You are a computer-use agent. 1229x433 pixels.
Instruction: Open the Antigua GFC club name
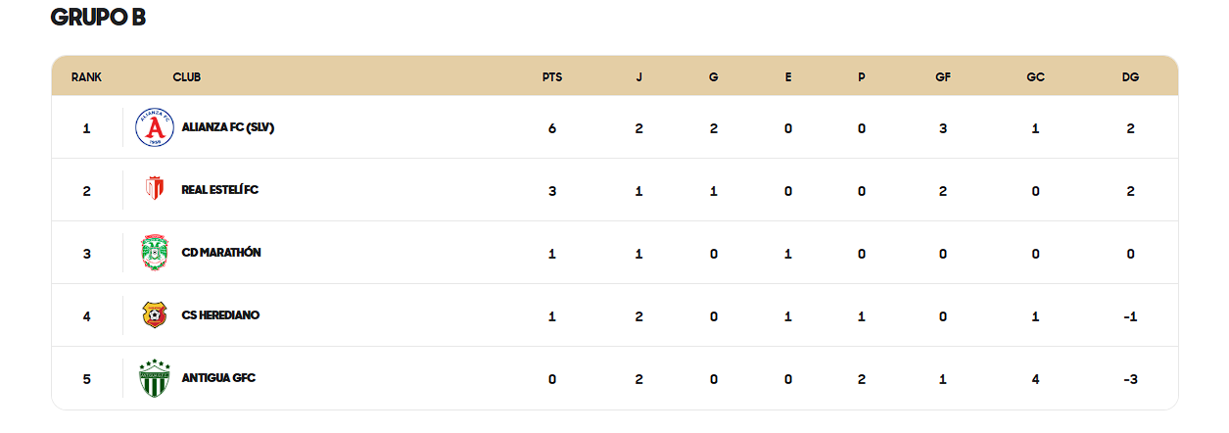218,378
